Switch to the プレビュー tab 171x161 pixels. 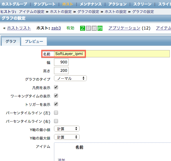pyautogui.click(x=34, y=41)
